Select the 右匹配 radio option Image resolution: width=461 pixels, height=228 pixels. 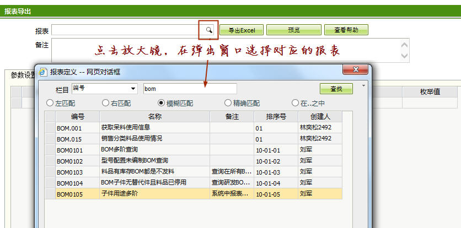click(x=105, y=103)
